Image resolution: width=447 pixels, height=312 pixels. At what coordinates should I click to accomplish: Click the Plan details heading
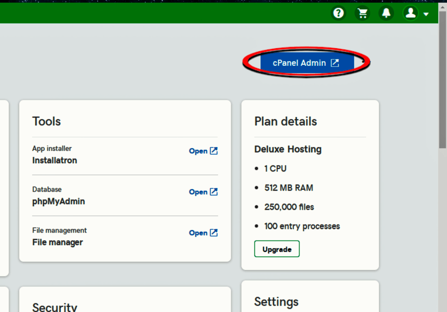(x=286, y=121)
